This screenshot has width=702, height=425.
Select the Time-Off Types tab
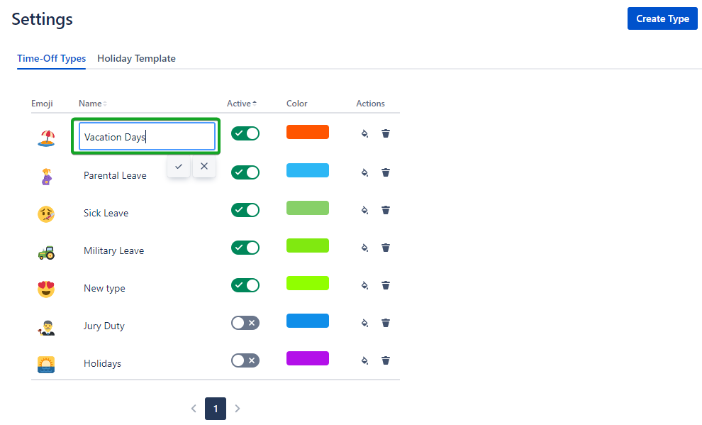coord(52,59)
